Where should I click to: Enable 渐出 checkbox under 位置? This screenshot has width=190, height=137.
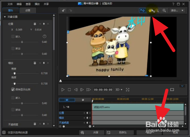pos(13,48)
